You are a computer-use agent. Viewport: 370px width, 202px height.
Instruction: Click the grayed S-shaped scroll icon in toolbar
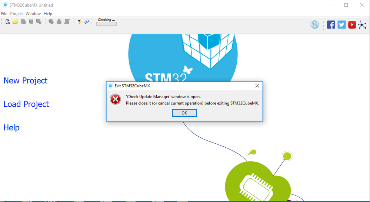coord(67,22)
